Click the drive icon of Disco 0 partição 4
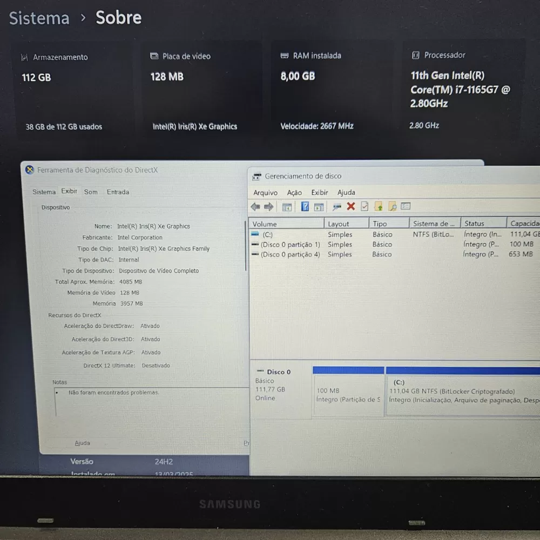540x540 pixels. 255,254
